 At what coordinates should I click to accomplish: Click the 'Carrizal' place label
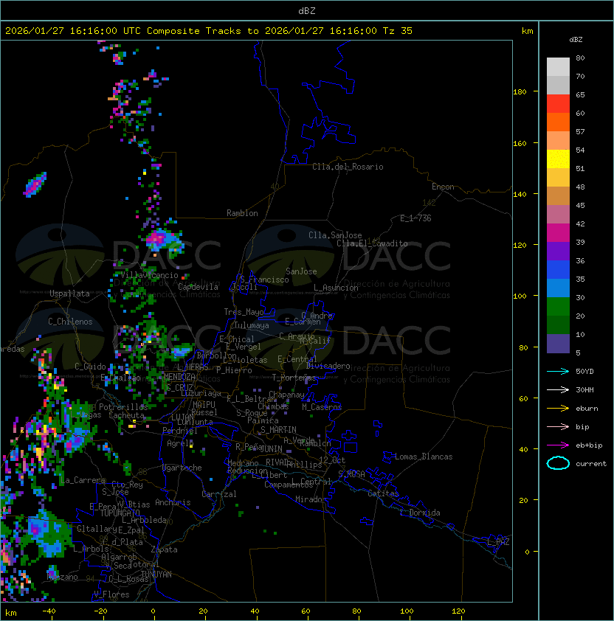(218, 494)
